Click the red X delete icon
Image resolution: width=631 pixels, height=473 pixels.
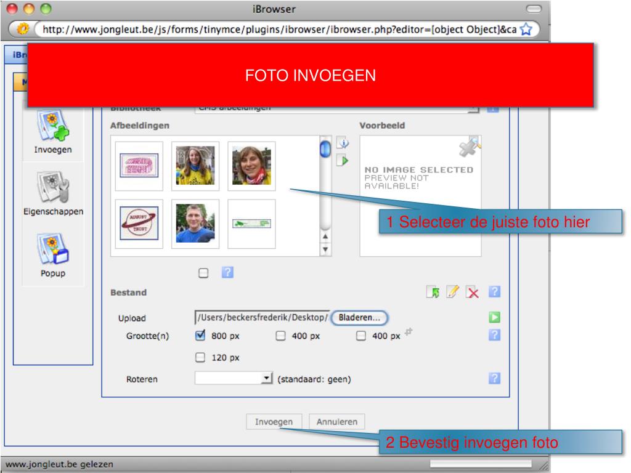click(x=473, y=292)
